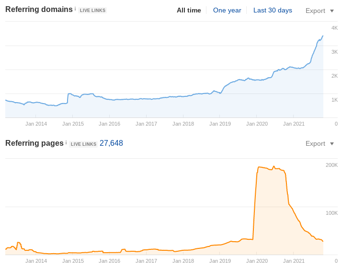Click Jan 2018 label on Referring pages chart
This screenshot has width=342, height=269.
point(183,261)
